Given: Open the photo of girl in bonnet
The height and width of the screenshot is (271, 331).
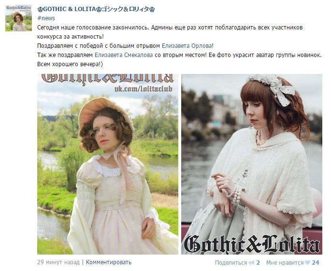Looking at the screenshot, I should tap(108, 164).
